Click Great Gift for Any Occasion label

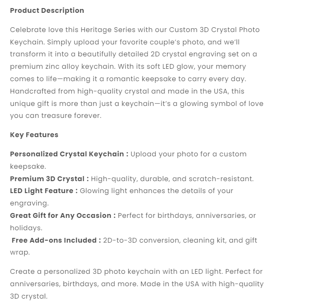63,216
